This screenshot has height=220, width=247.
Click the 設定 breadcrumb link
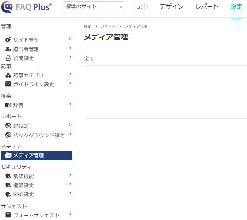(87, 26)
